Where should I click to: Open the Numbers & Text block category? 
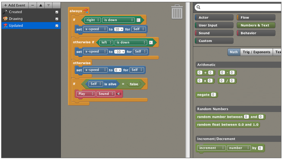click(256, 25)
